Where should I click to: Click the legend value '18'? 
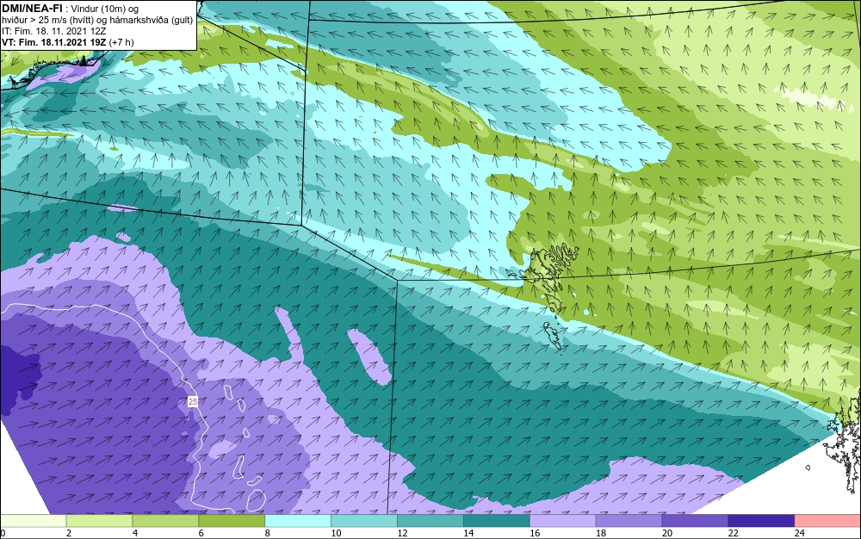[601, 533]
